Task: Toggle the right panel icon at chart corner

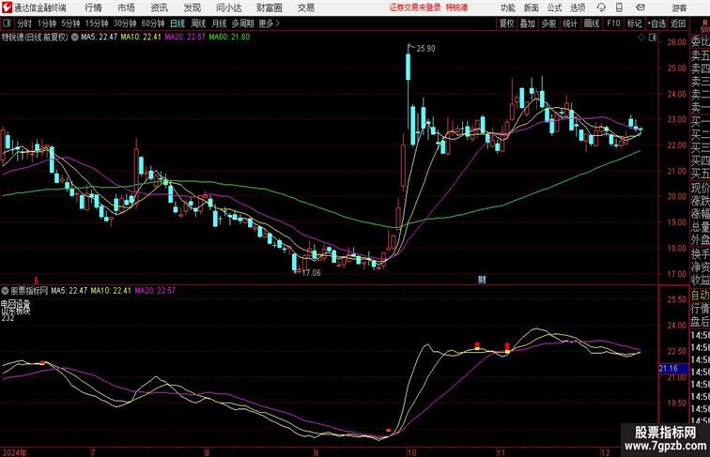Action: [x=653, y=38]
